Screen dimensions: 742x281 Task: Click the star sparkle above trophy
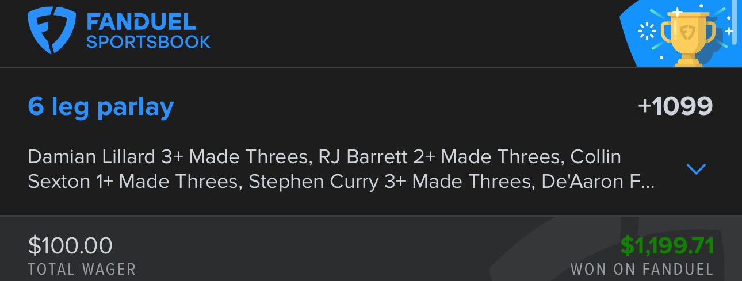(677, 11)
